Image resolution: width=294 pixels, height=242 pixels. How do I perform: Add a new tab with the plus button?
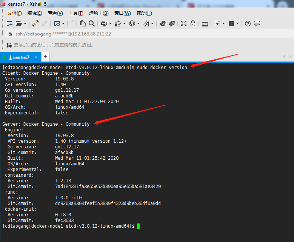coord(46,57)
